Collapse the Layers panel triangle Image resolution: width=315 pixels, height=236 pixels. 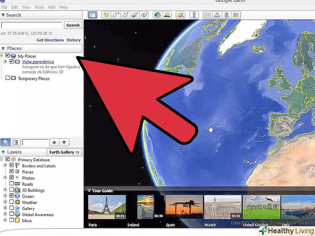(3, 152)
